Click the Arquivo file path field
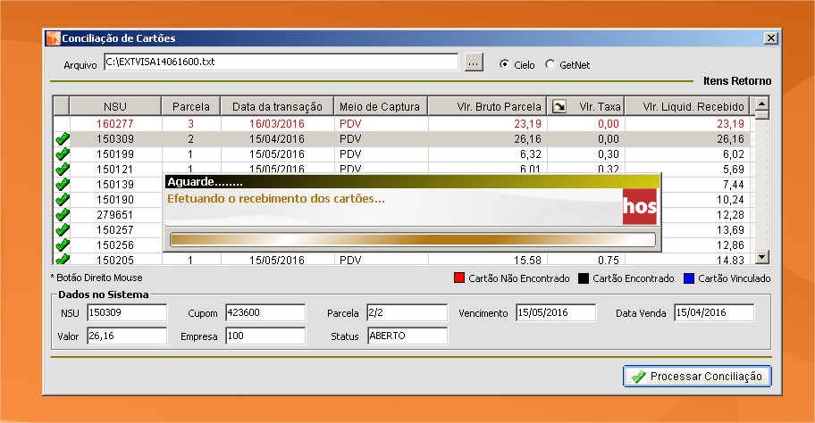 point(280,62)
